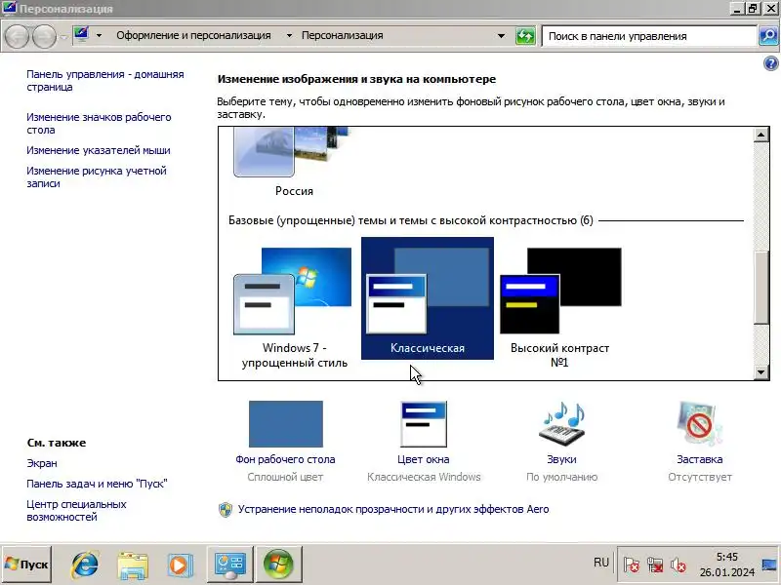Image resolution: width=781 pixels, height=585 pixels.
Task: Expand arrow after 'Оформление и персонализация'
Action: [289, 35]
